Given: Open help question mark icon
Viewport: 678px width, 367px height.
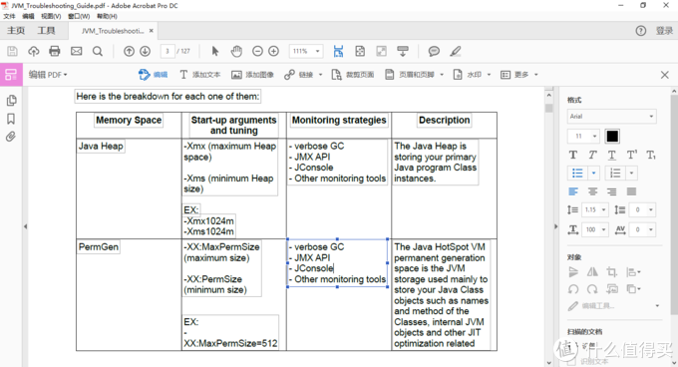Looking at the screenshot, I should point(641,31).
